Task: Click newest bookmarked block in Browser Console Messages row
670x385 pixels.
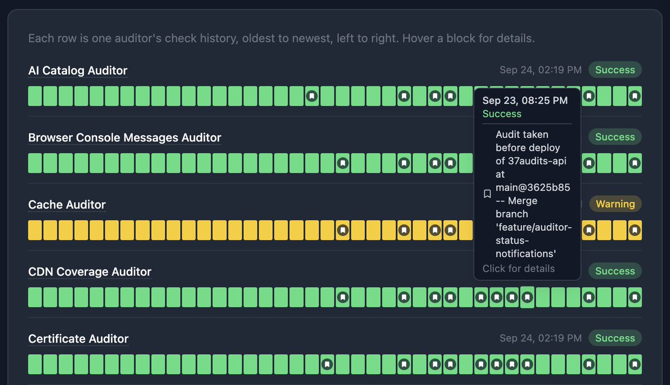Action: tap(635, 163)
